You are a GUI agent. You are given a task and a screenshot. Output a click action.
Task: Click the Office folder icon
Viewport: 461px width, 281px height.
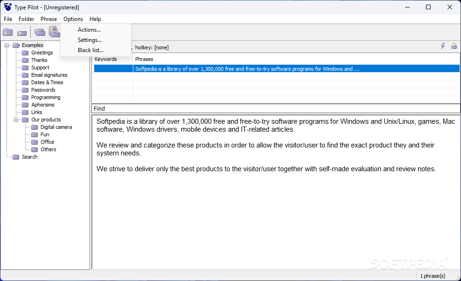click(x=34, y=142)
